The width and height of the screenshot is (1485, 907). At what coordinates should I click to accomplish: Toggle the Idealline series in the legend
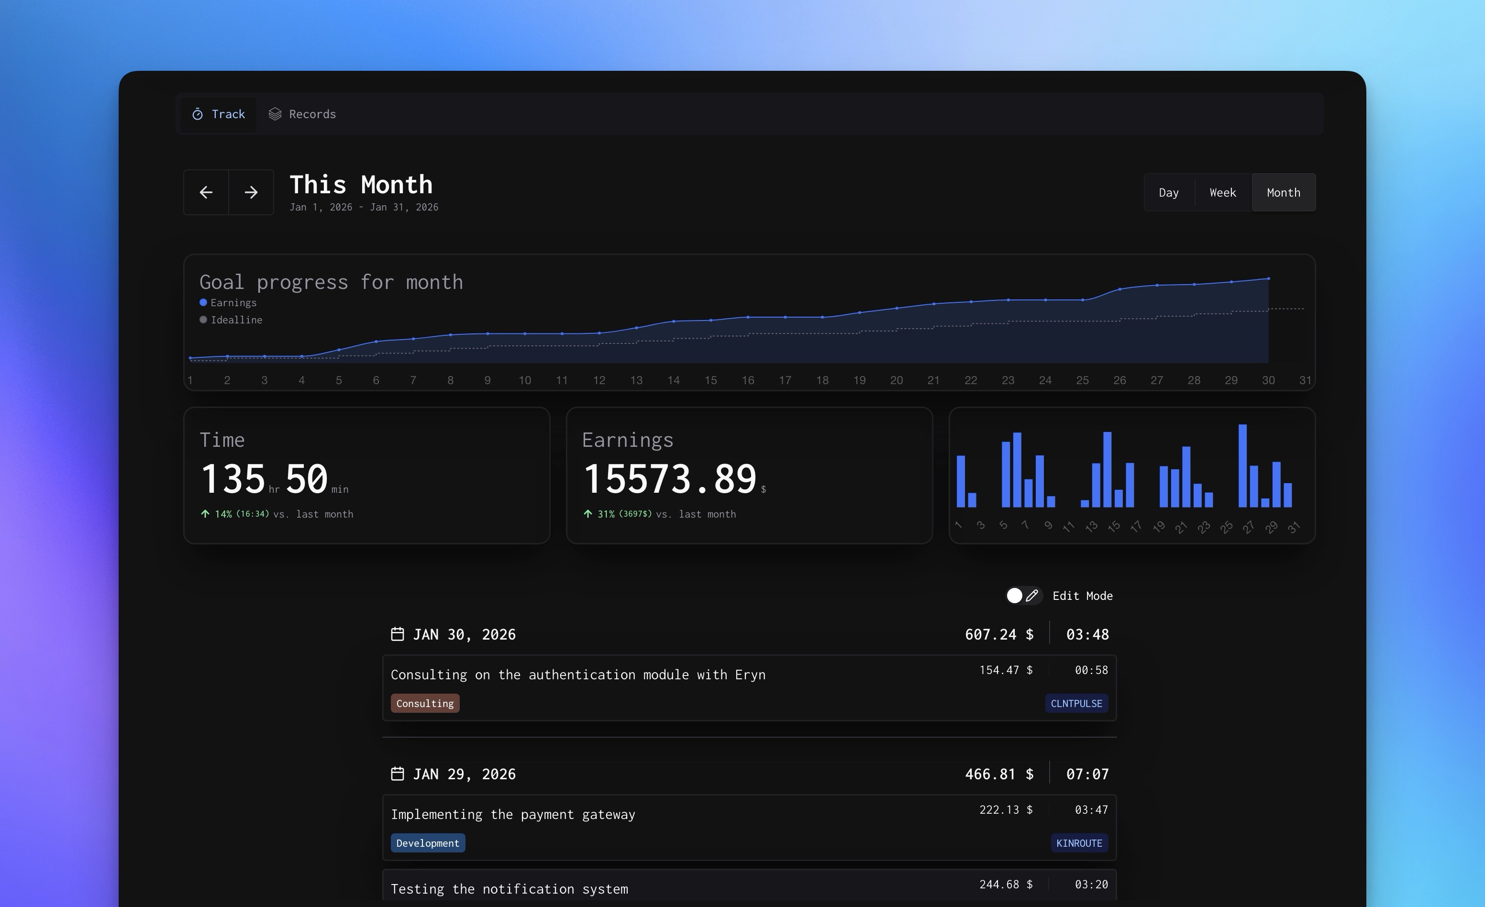231,320
